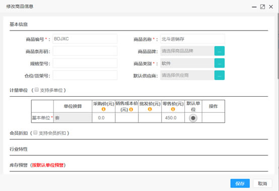Click 商品类别 field showing 软件
Image resolution: width=279 pixels, height=191 pixels.
pos(187,63)
